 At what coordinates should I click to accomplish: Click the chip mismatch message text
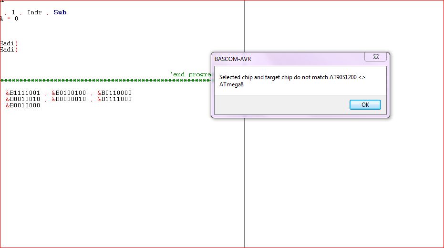292,81
